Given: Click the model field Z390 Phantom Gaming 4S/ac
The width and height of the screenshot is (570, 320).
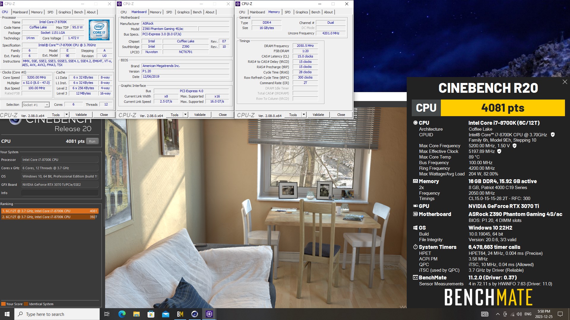Looking at the screenshot, I should [170, 29].
